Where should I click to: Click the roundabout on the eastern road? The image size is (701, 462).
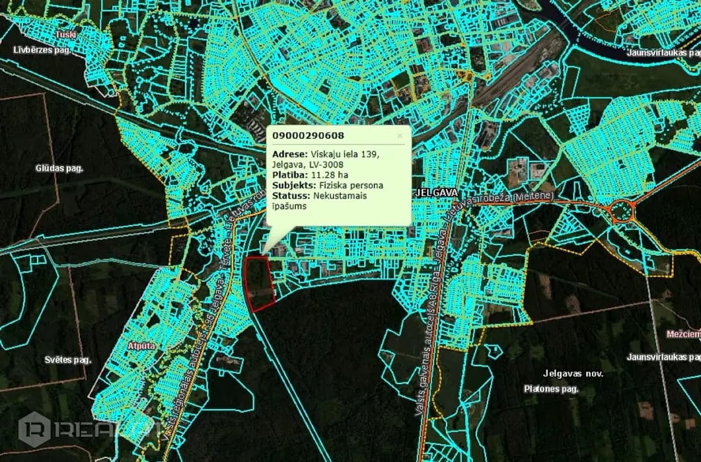pos(621,211)
